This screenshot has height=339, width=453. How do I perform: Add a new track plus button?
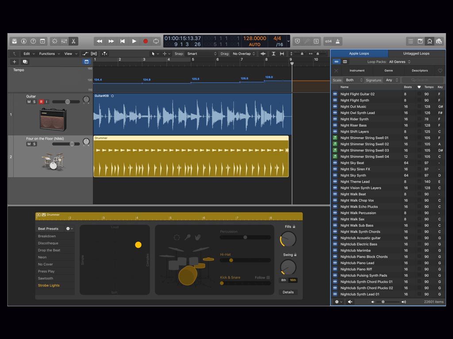(14, 62)
